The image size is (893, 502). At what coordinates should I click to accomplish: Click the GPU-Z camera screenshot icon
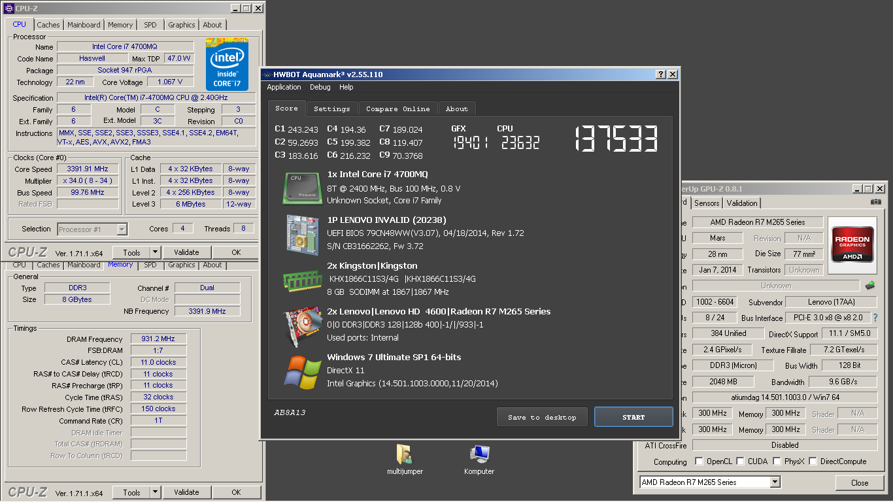pos(875,202)
